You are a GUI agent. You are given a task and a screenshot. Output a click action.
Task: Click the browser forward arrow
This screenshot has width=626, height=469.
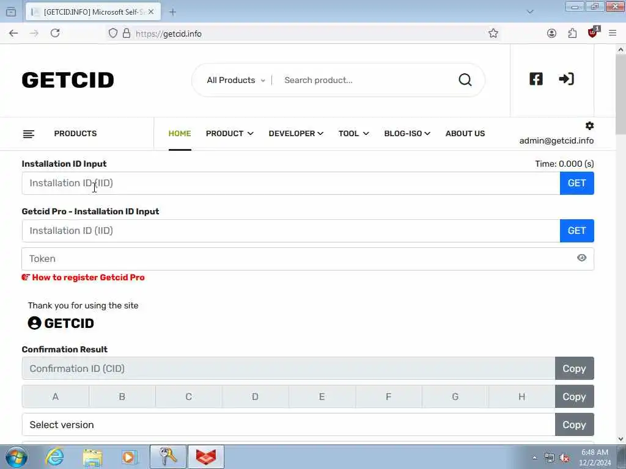[x=34, y=33]
